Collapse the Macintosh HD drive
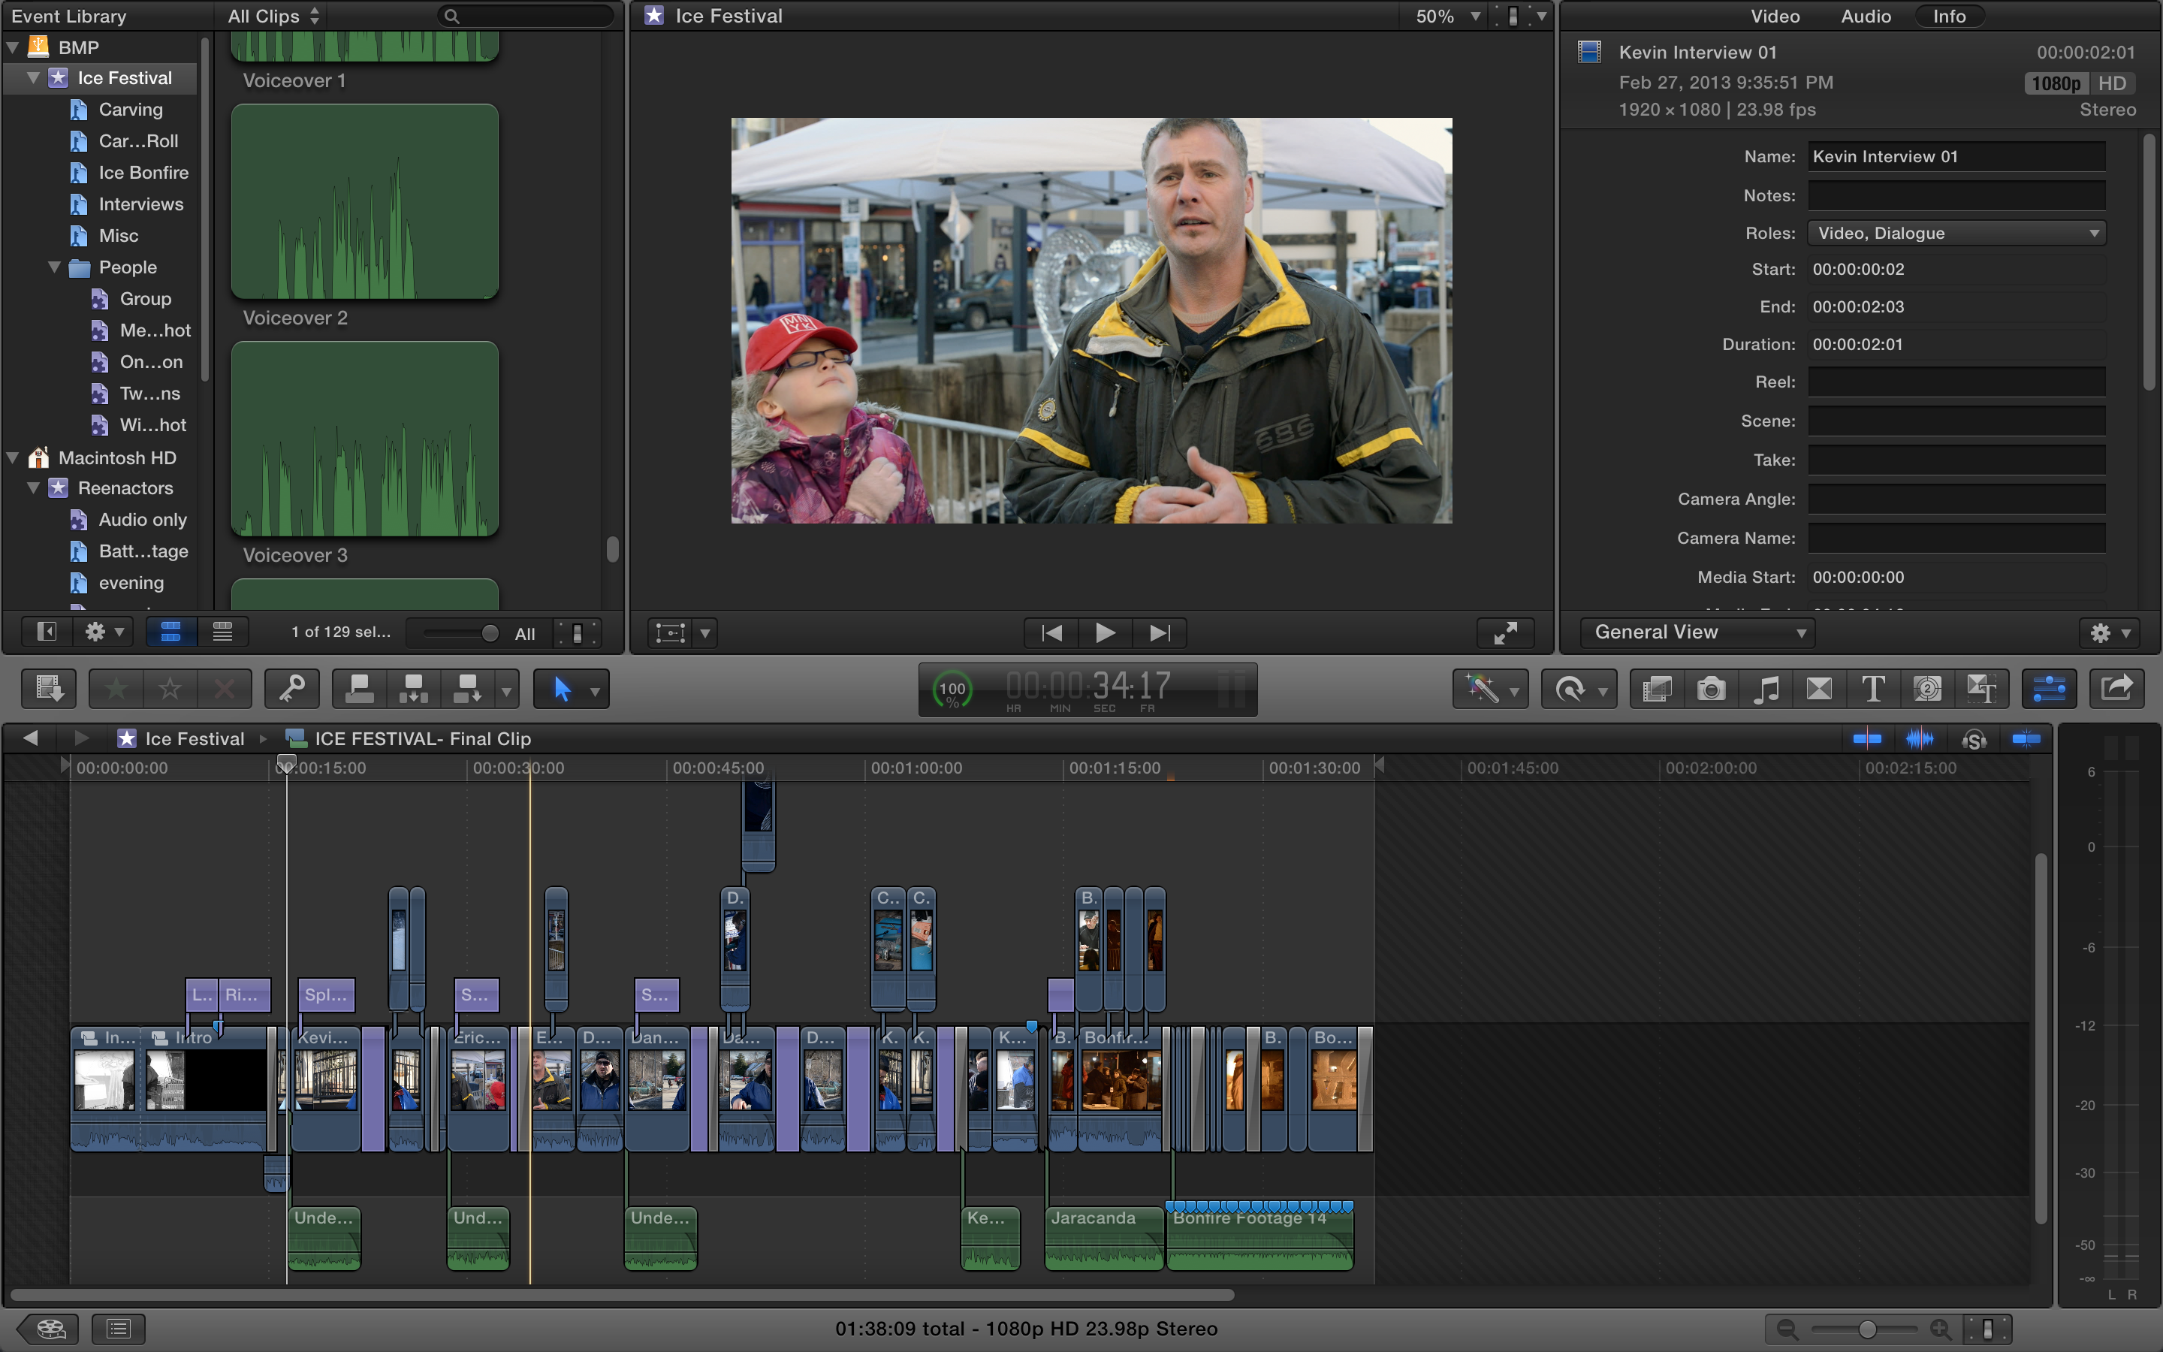Image resolution: width=2163 pixels, height=1352 pixels. coord(13,458)
